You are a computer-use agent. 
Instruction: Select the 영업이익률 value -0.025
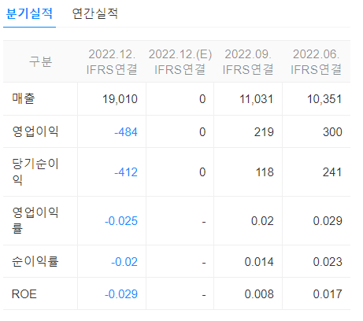click(x=121, y=221)
